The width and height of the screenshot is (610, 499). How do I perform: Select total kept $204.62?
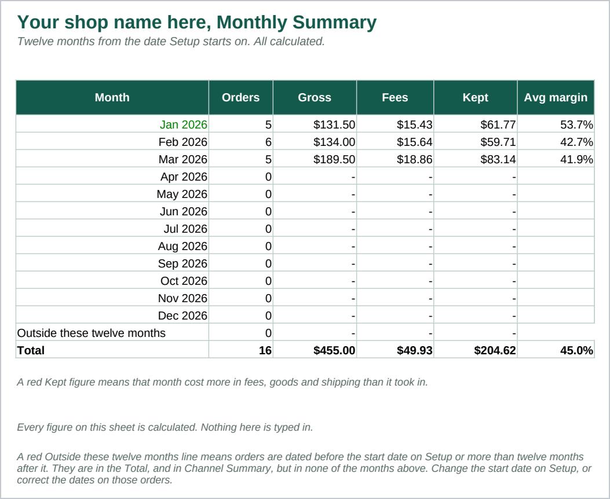click(476, 350)
